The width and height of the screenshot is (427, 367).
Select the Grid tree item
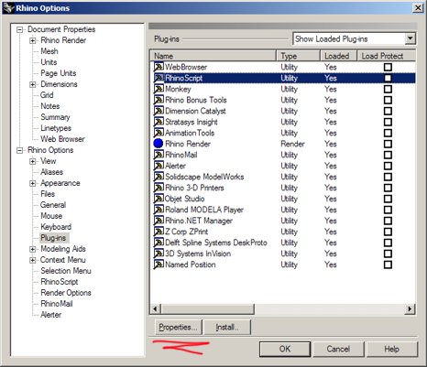click(47, 95)
